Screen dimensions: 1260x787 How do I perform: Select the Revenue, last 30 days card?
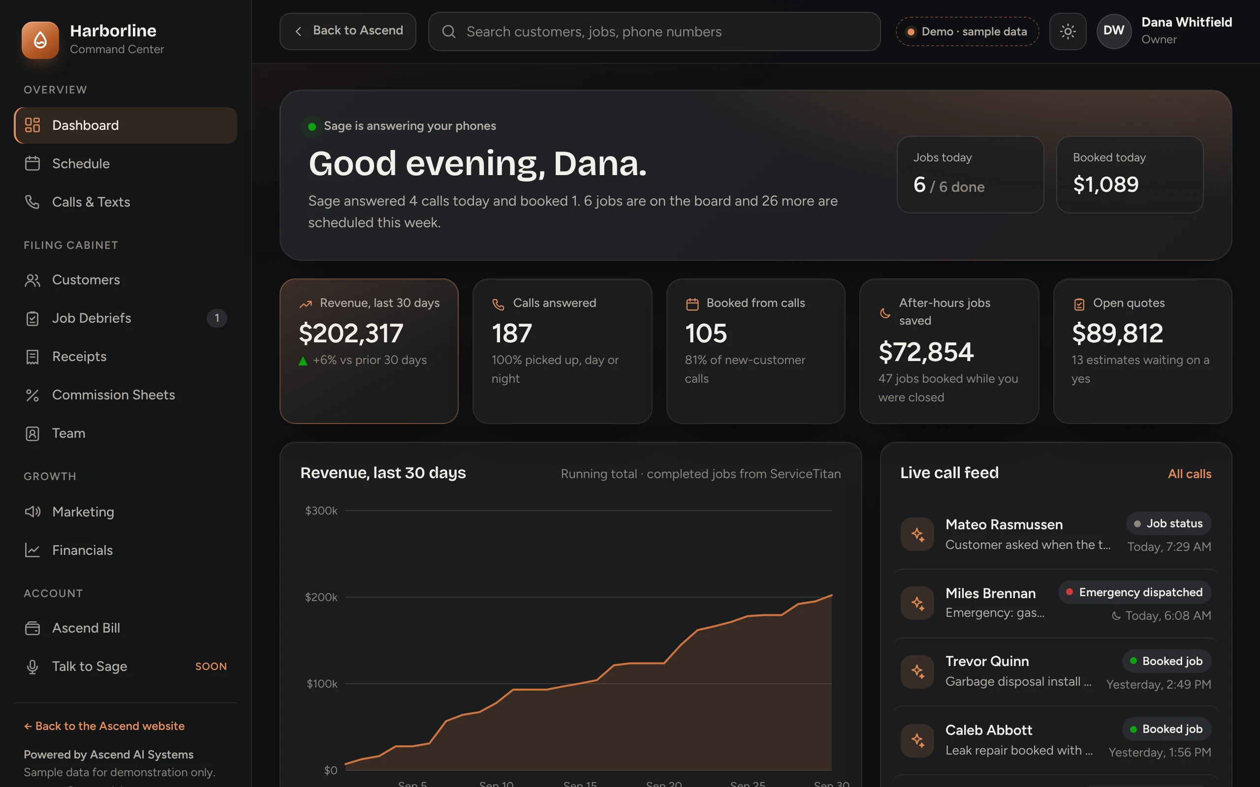point(369,351)
